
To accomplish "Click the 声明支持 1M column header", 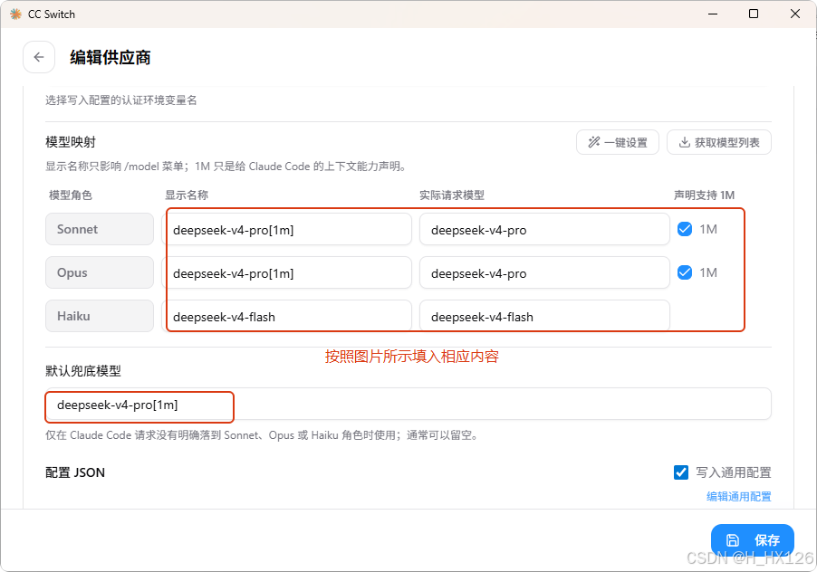I will [x=704, y=195].
